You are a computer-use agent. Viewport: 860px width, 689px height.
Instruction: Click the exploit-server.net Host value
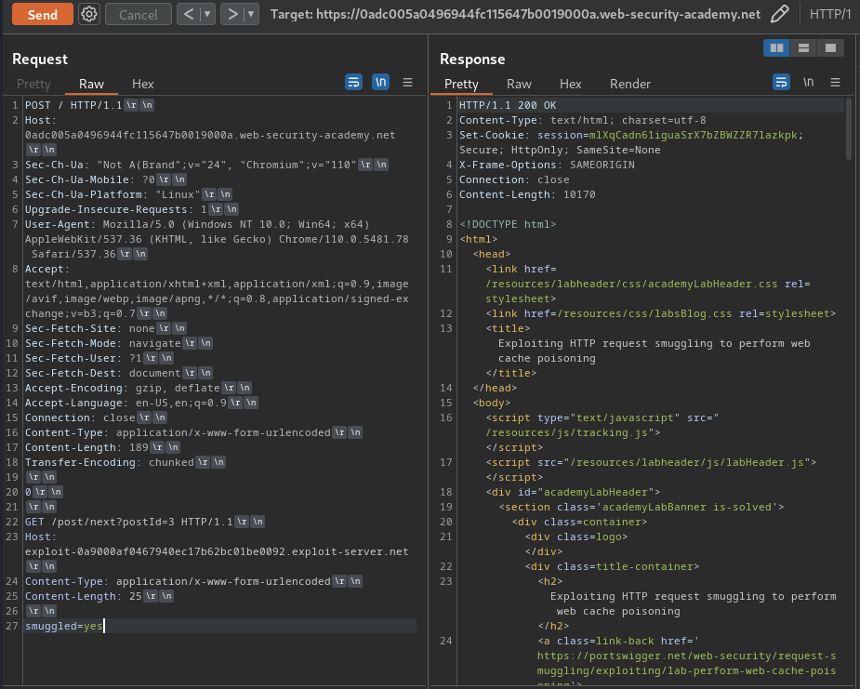[x=217, y=551]
